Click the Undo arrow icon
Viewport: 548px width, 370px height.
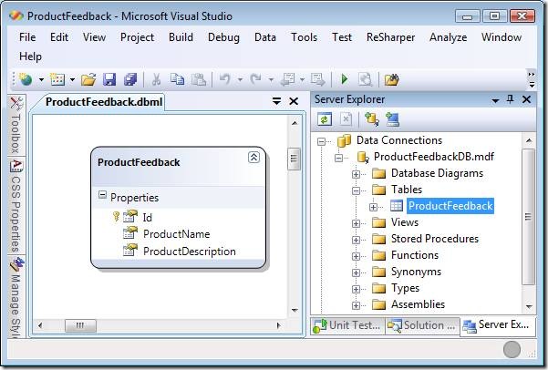(224, 79)
